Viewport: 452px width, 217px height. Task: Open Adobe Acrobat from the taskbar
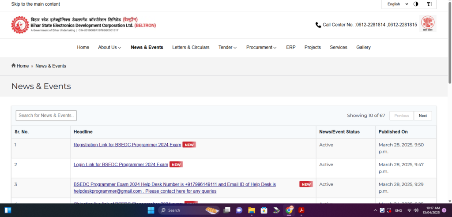click(301, 210)
